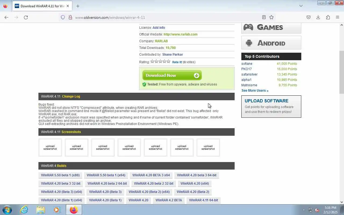Screen dimensions: 344x215
Task: Open the WinRAR 4.11 64-bit build
Action: tap(203, 200)
